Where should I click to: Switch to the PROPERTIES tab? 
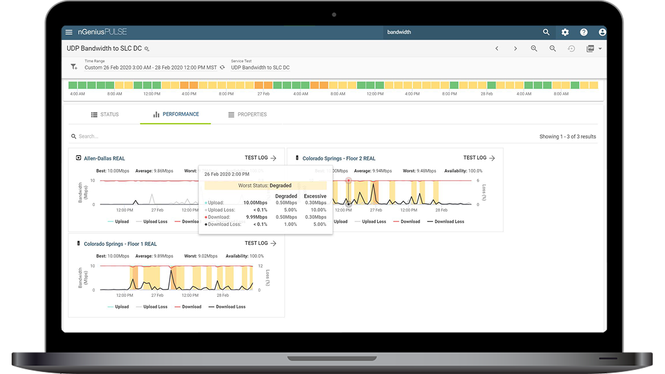pos(247,115)
